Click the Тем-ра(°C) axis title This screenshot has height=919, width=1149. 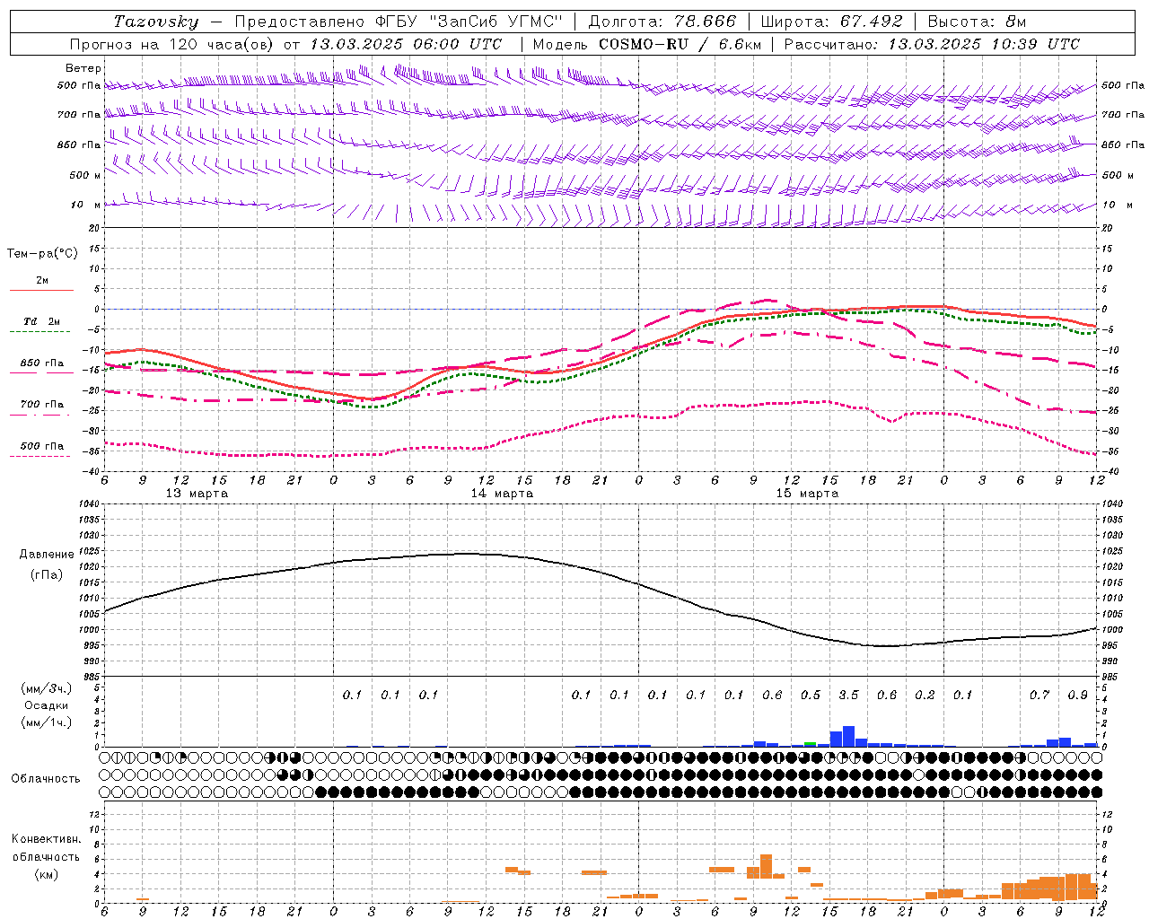(x=42, y=254)
